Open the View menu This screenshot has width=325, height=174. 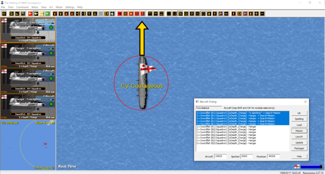coord(44,7)
